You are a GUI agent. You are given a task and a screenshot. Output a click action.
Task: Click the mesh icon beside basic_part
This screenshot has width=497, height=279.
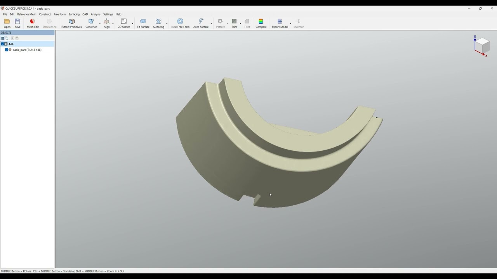point(10,50)
